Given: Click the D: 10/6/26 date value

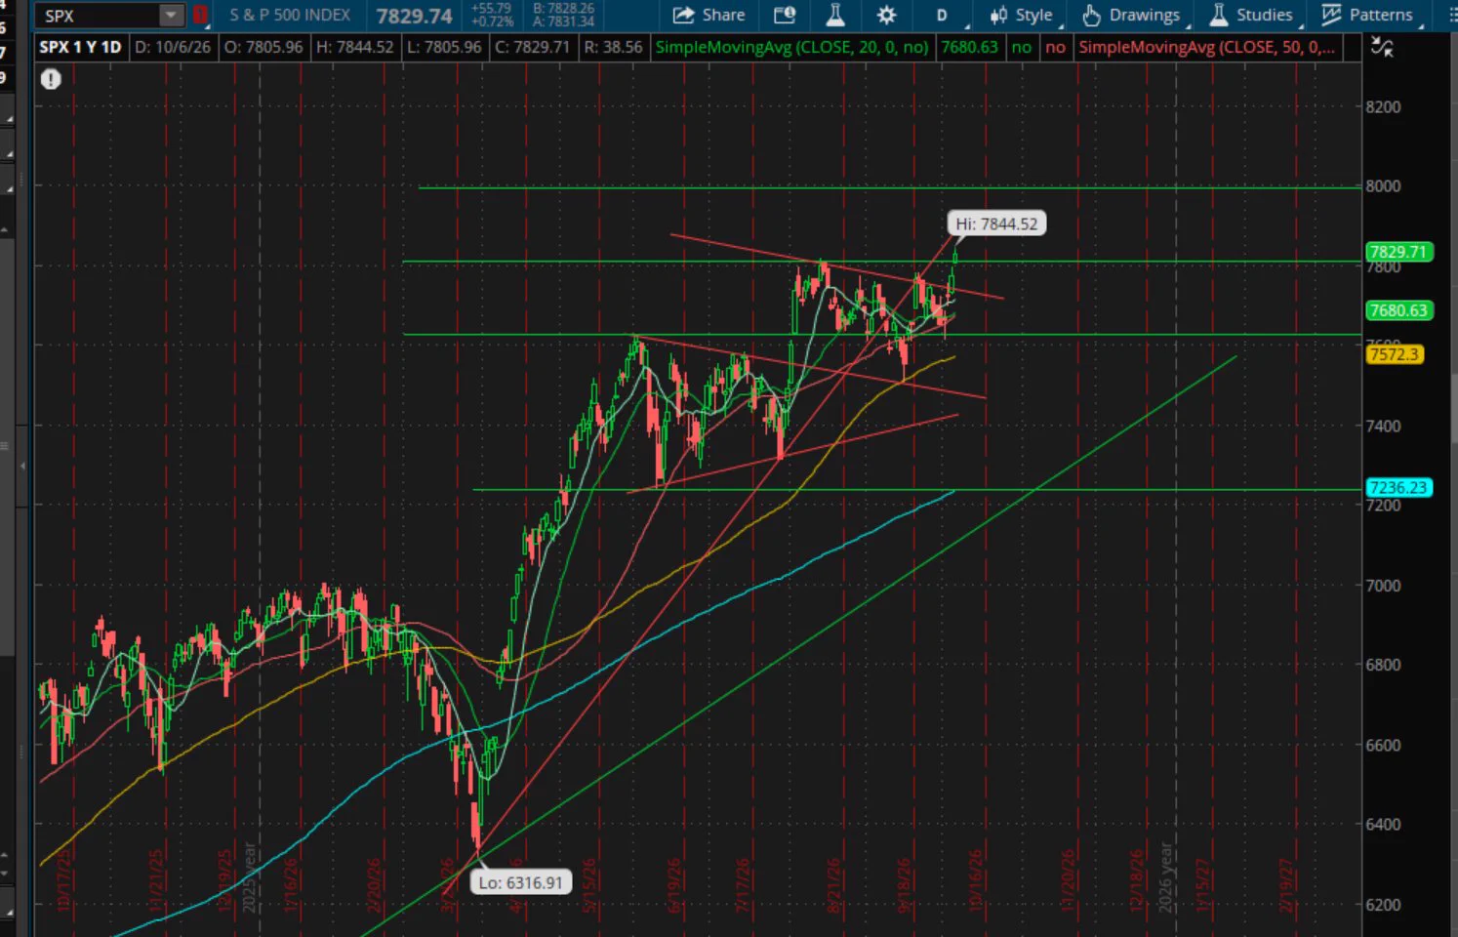Looking at the screenshot, I should [173, 47].
